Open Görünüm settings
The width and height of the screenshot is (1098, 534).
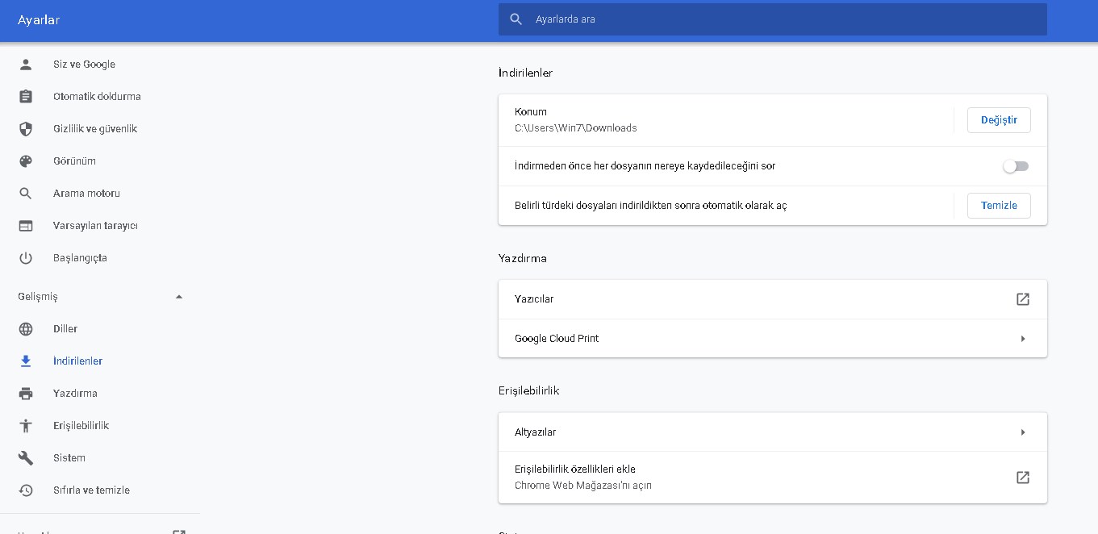point(74,161)
